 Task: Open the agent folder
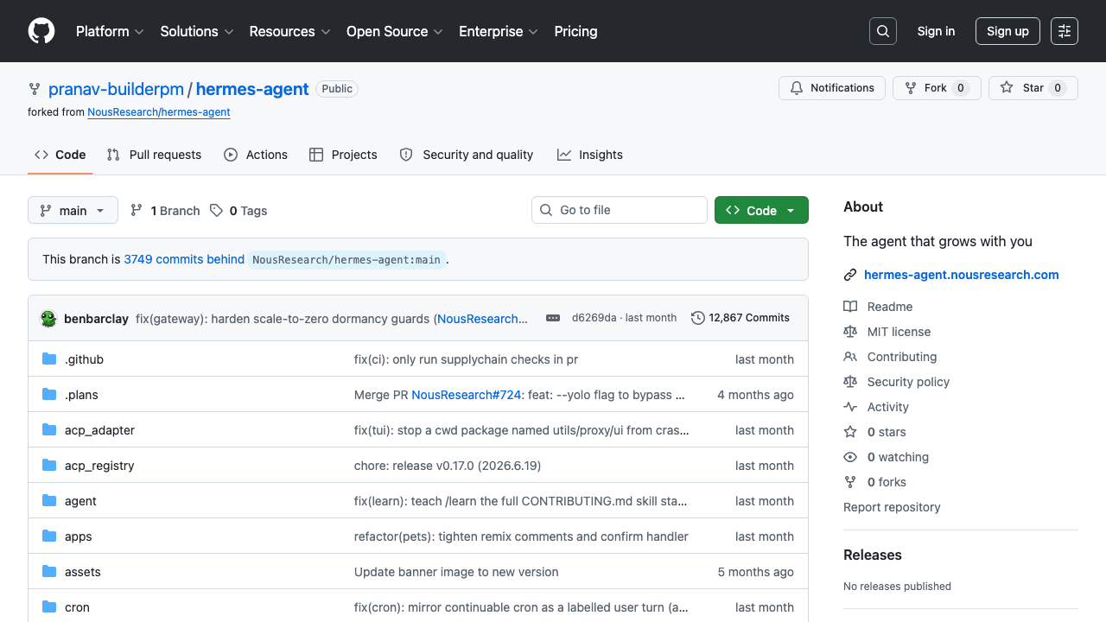(x=80, y=501)
